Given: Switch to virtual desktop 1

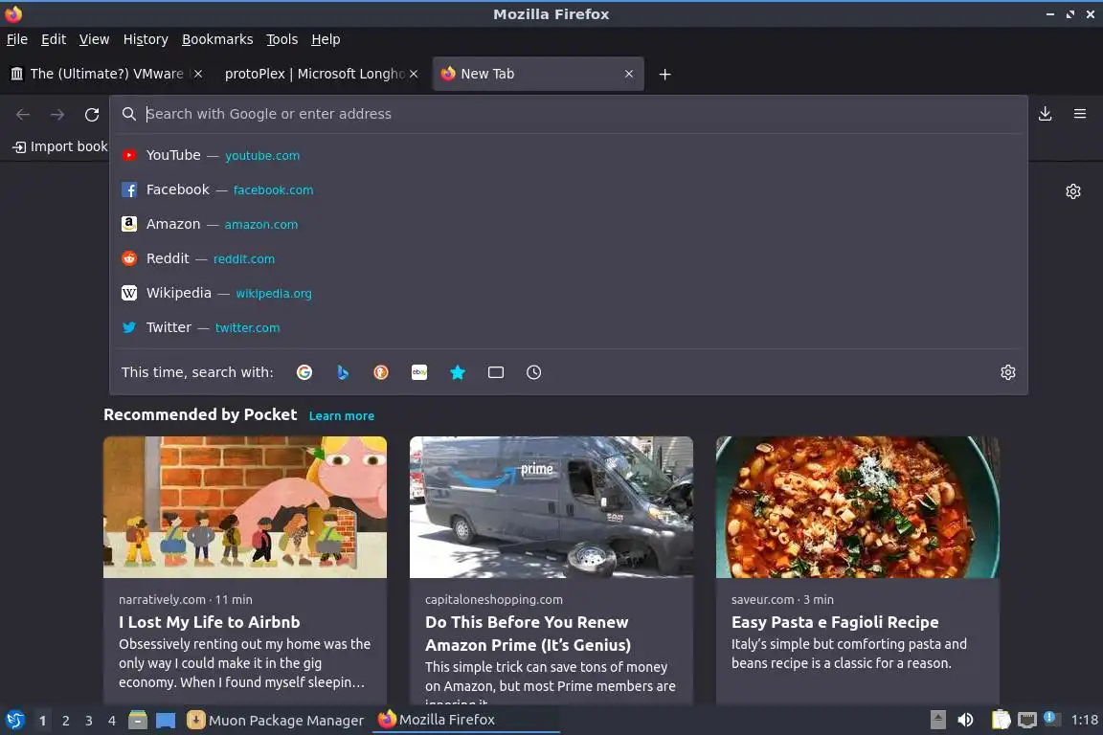Looking at the screenshot, I should tap(43, 721).
